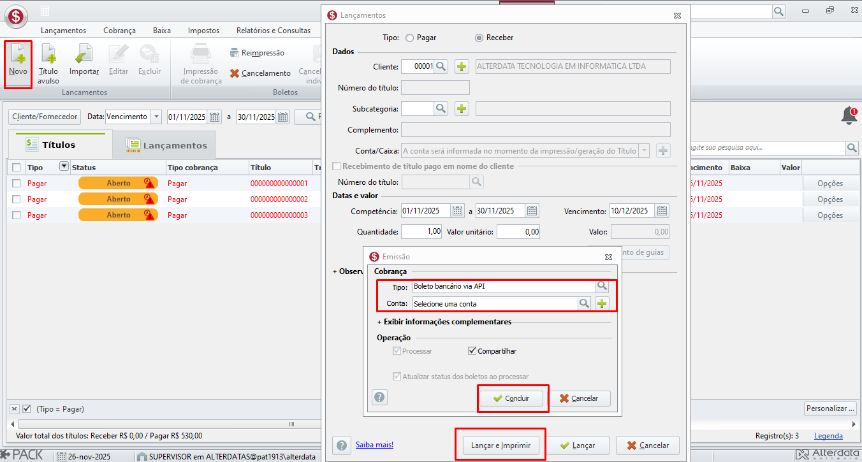862x462 pixels.
Task: Click help icon beside Saiba mais link
Action: (x=342, y=445)
